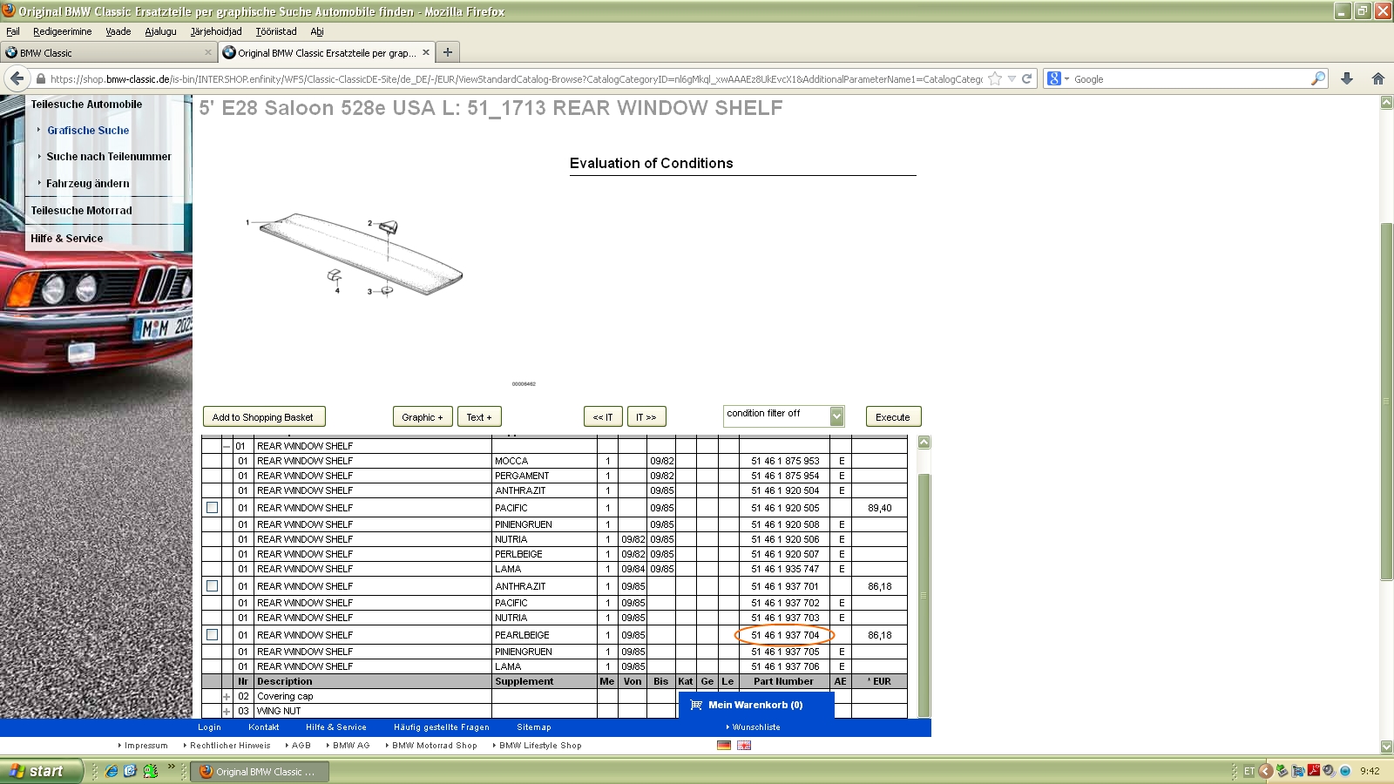Open the Redigeerimine menu
1394x784 pixels.
coord(63,31)
